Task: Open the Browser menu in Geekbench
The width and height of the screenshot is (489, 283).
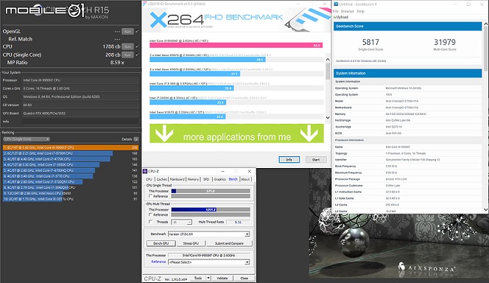Action: (348, 11)
